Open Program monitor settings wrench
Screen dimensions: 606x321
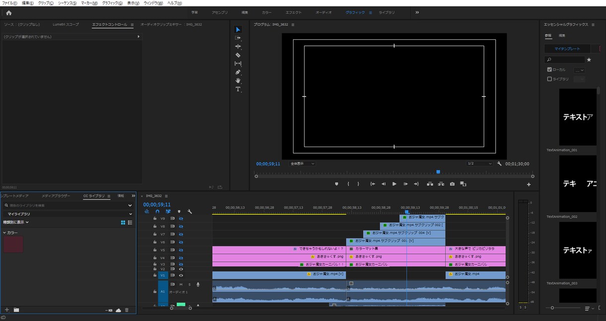click(x=499, y=163)
